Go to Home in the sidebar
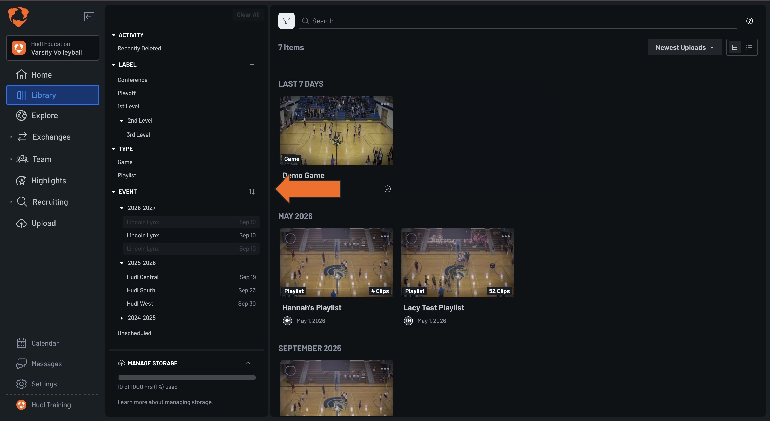 (53, 74)
